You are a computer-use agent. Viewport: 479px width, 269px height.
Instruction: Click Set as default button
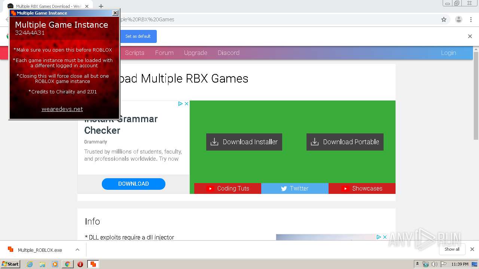tap(138, 36)
